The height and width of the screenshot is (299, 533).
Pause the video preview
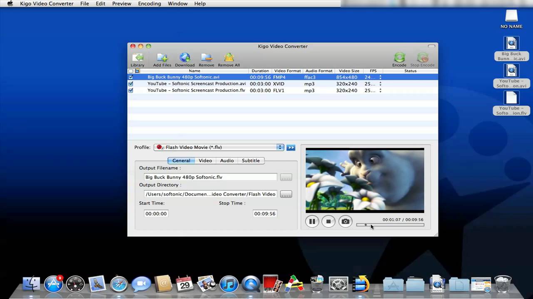point(312,221)
